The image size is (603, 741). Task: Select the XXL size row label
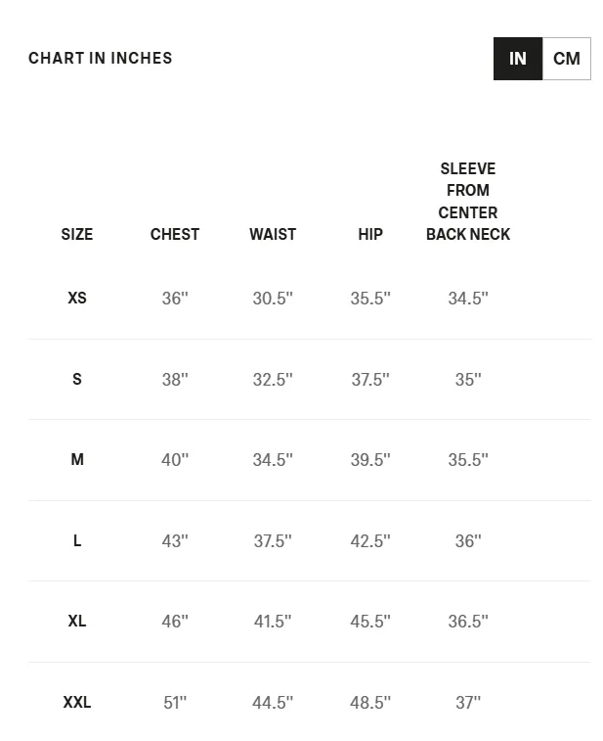point(77,702)
